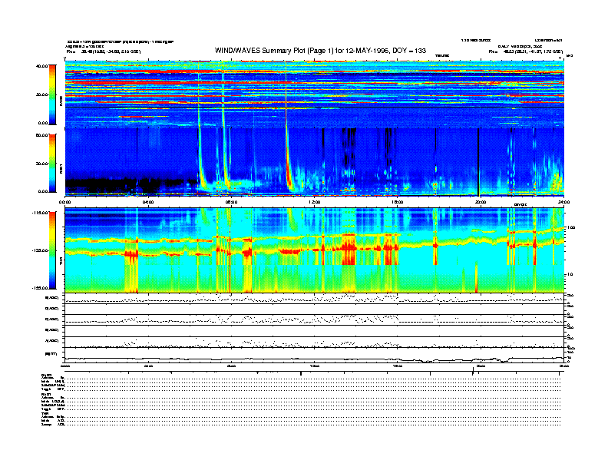Click the -115.00 label on TNR scale
The image size is (608, 470).
coord(40,213)
